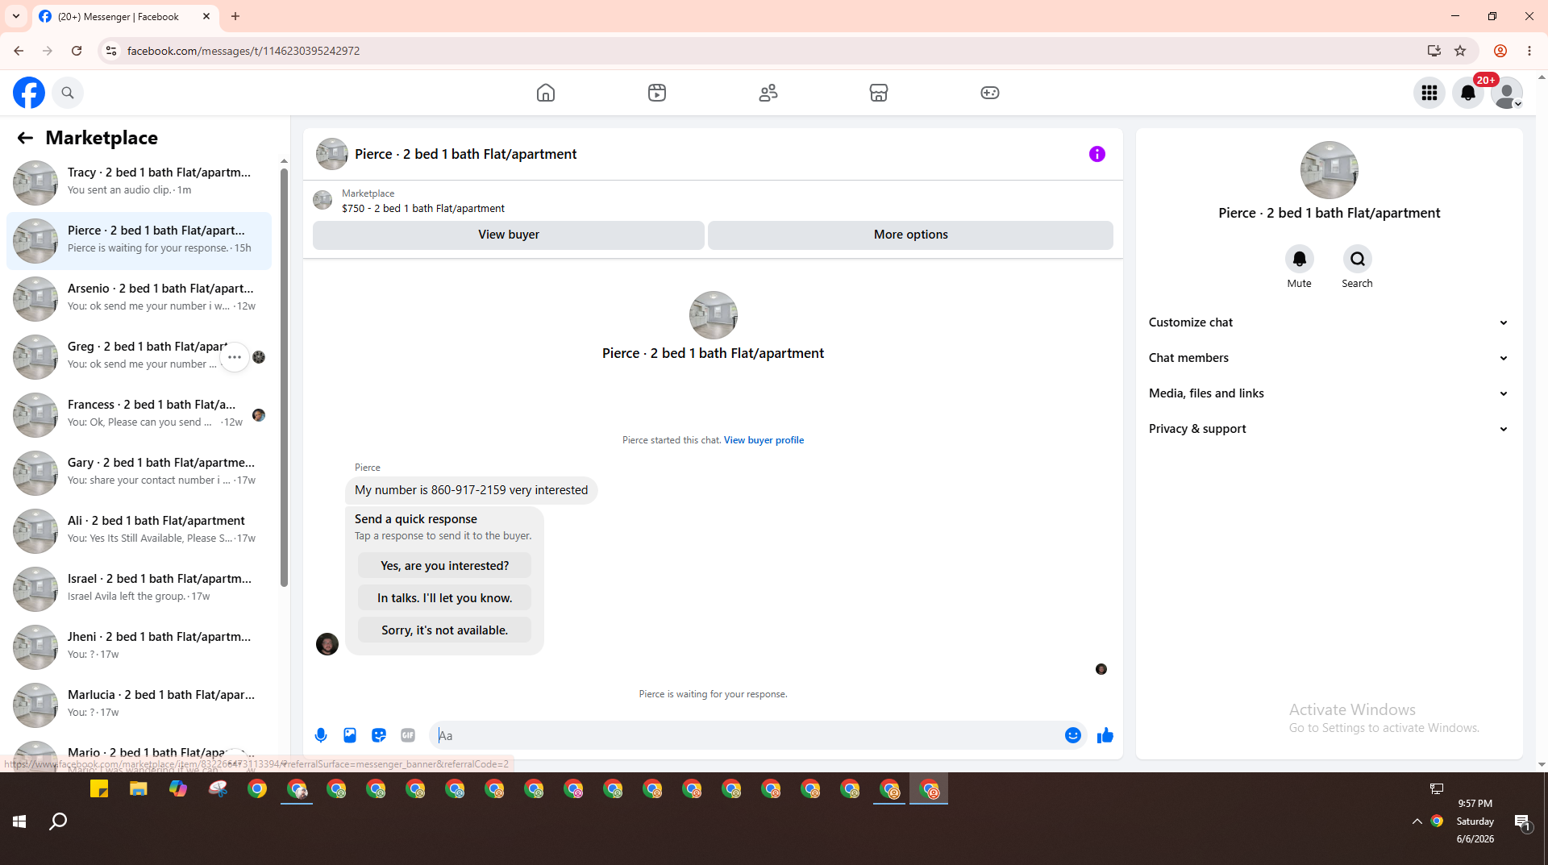
Task: Open conversation options for Greg's chat
Action: coord(235,357)
